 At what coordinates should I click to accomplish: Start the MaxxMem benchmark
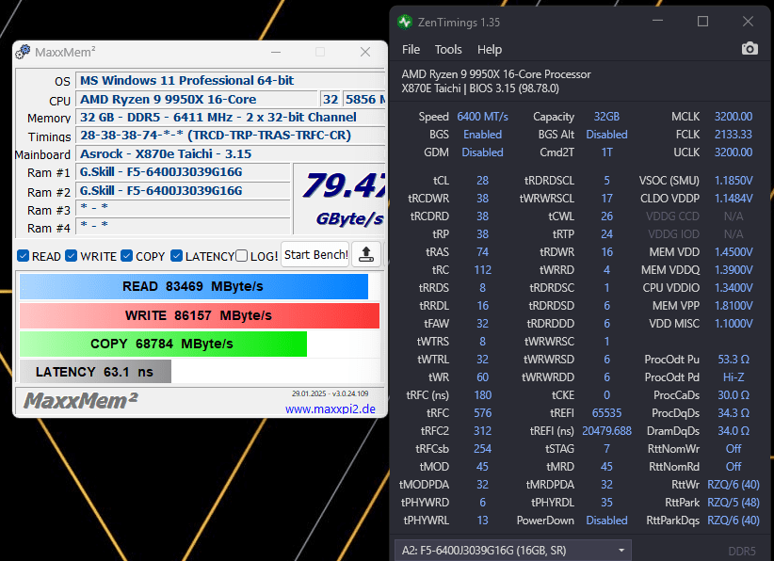(x=315, y=254)
